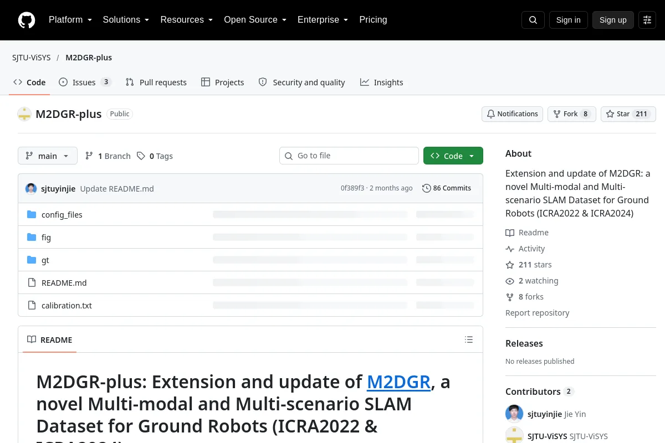Open the M2DGR-plus breadcrumb link

tap(89, 58)
